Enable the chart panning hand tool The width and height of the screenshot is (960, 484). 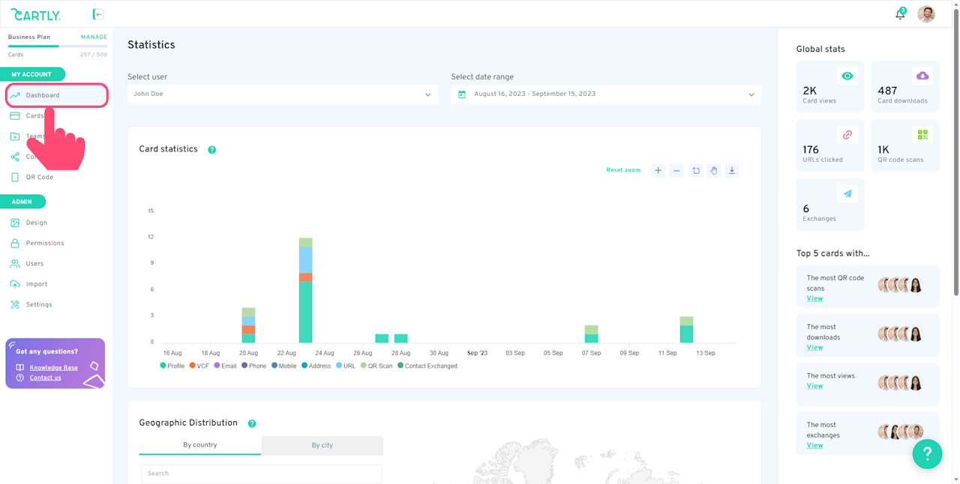[714, 171]
